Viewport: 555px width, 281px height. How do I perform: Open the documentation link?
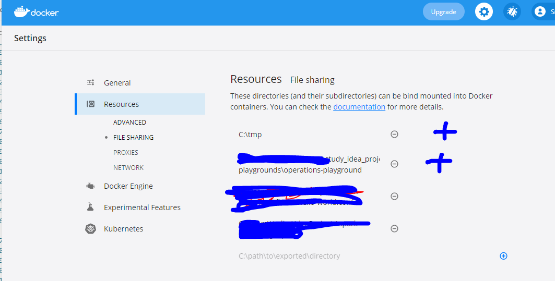pyautogui.click(x=359, y=107)
